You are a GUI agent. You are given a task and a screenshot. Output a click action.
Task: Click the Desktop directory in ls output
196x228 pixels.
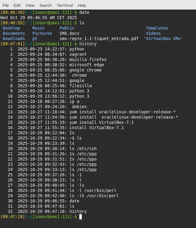11,28
